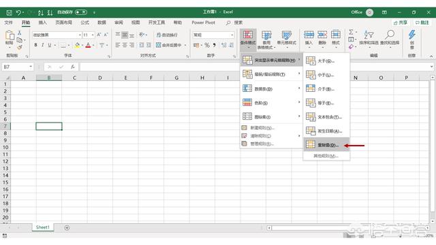Open Color Scales (色阶) submenu
436x245 pixels.
[271, 103]
